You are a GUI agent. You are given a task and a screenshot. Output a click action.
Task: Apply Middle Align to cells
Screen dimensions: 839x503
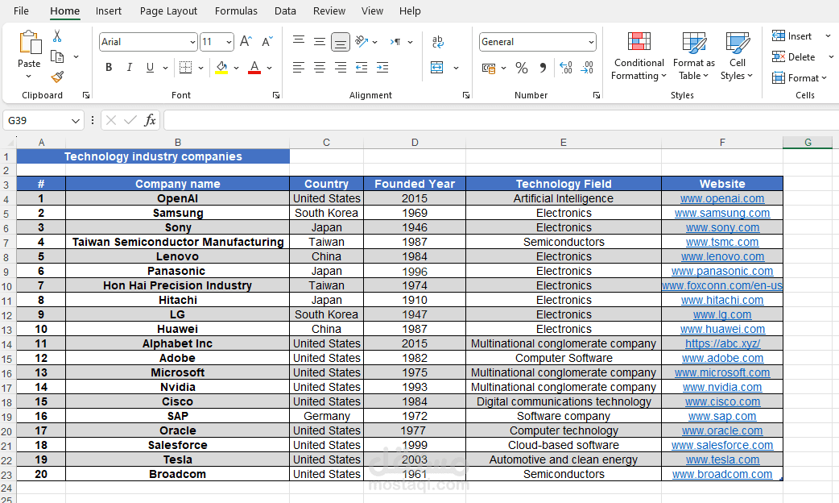[320, 41]
